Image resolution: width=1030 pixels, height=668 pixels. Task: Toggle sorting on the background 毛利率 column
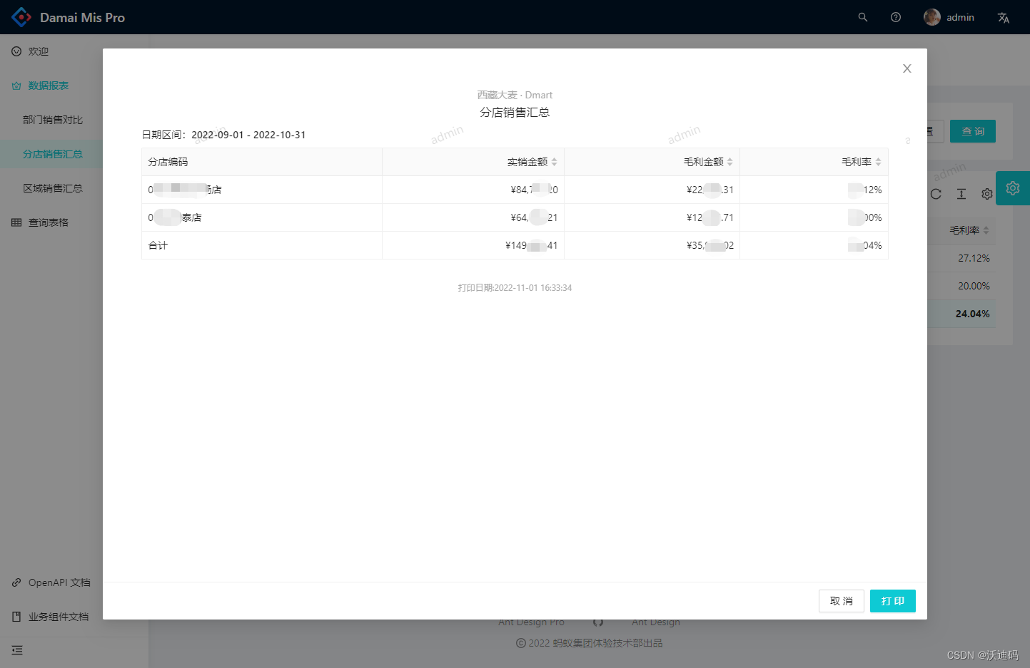987,230
